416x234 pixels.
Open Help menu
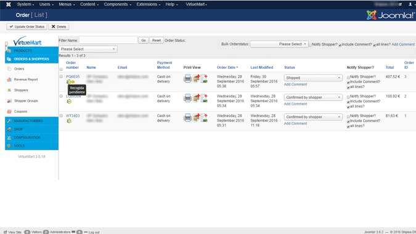[x=171, y=4]
